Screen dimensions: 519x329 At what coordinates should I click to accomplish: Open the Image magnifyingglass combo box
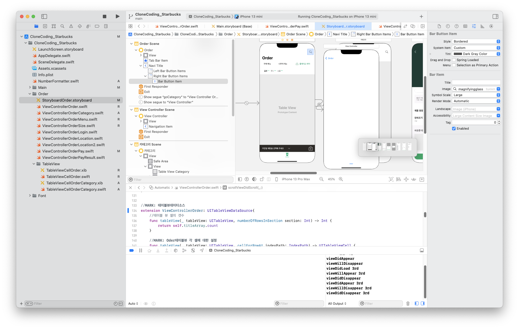476,89
